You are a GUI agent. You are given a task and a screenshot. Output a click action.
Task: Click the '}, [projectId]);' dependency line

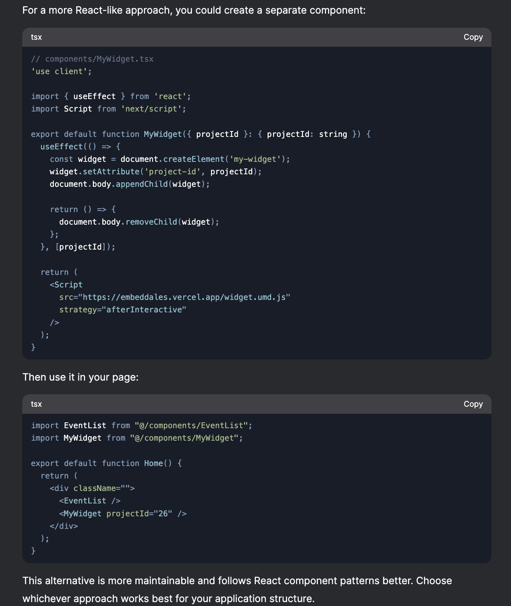pos(78,247)
